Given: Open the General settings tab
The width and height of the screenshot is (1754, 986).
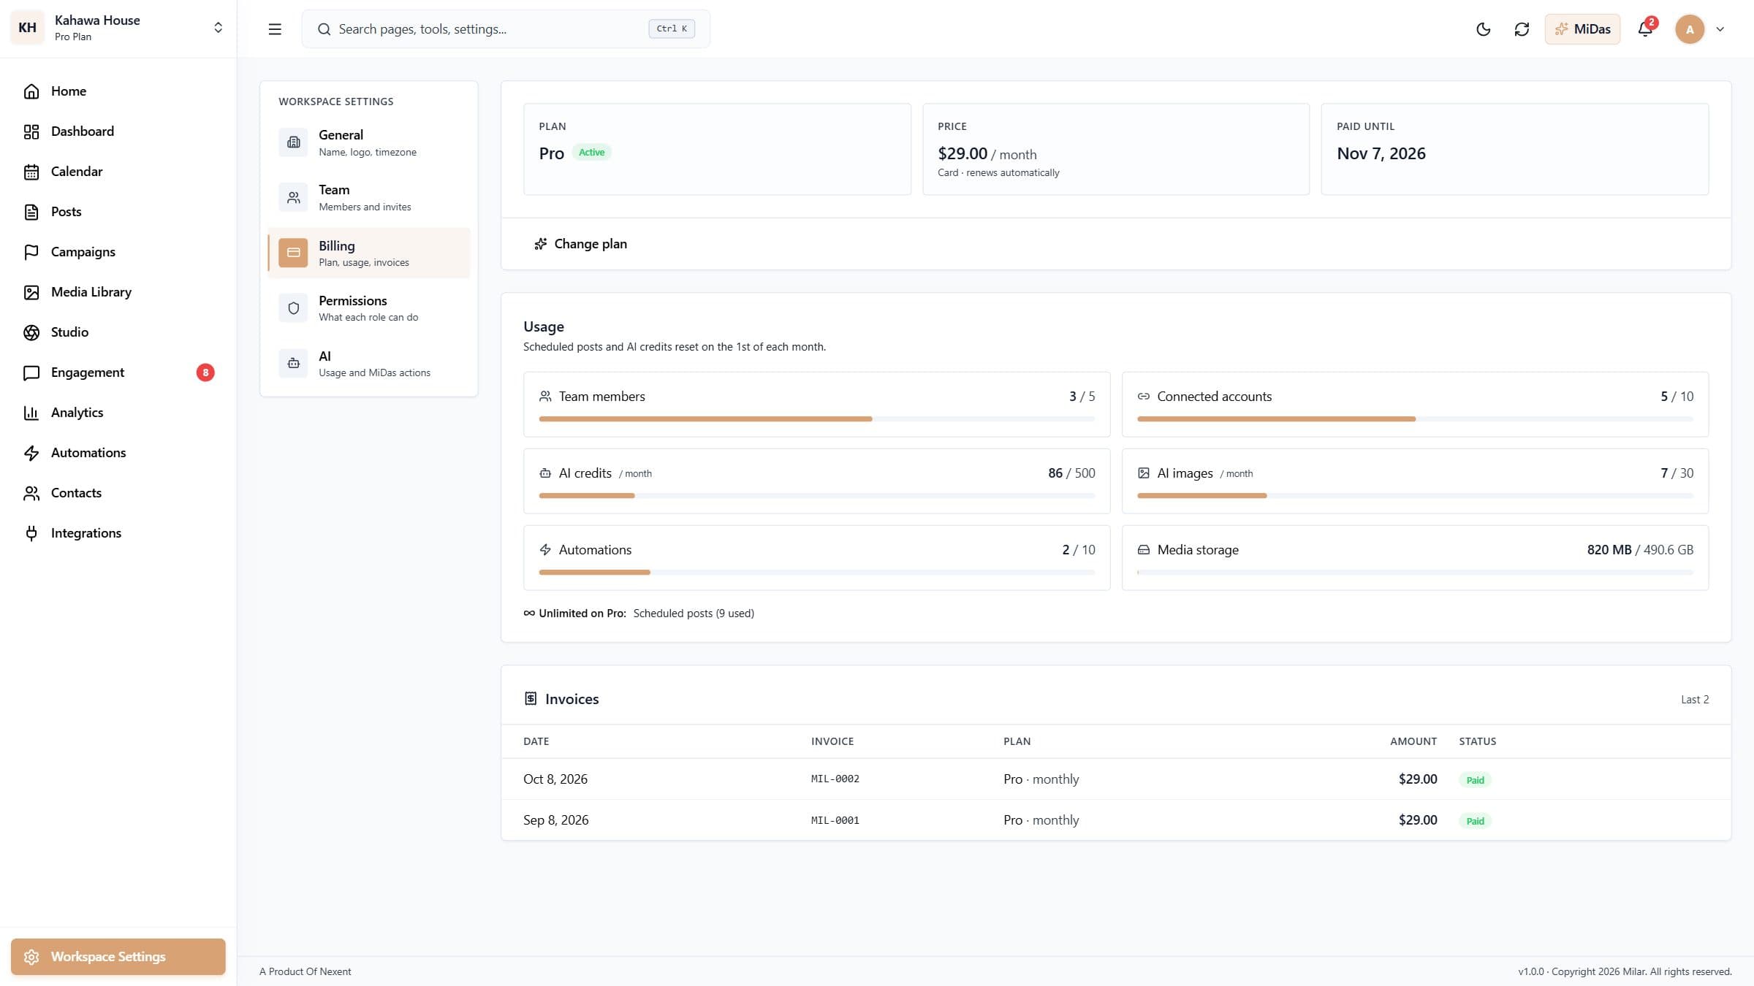Looking at the screenshot, I should pyautogui.click(x=369, y=142).
